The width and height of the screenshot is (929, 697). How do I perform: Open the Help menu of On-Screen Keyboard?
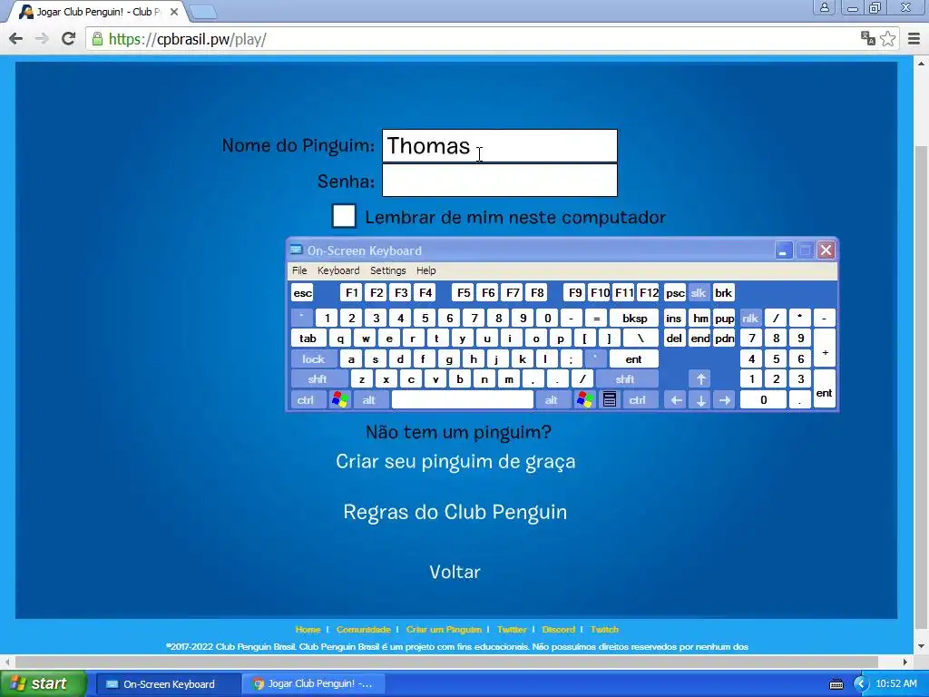tap(426, 270)
